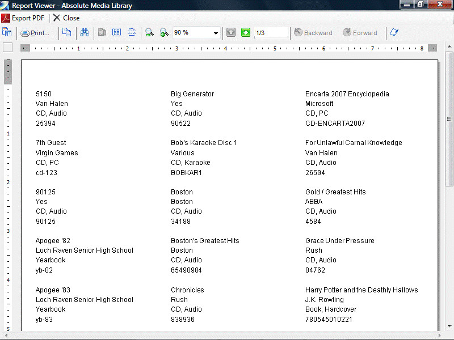
Task: Go to next page green arrow
Action: pyautogui.click(x=246, y=32)
